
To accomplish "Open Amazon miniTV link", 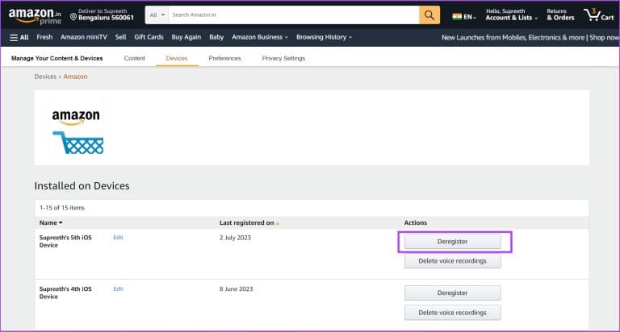I will [x=84, y=37].
